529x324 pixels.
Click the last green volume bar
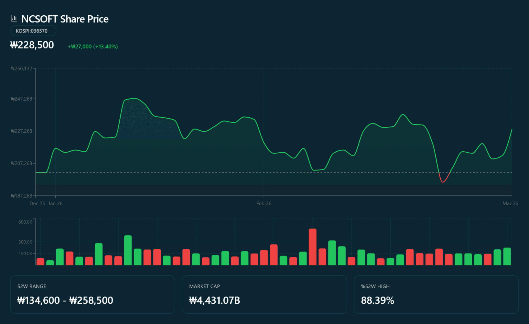tap(507, 256)
